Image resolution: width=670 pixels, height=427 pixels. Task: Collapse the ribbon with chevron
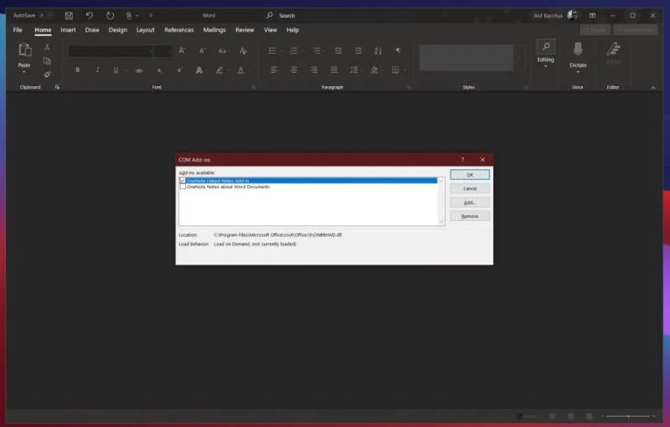pyautogui.click(x=653, y=88)
